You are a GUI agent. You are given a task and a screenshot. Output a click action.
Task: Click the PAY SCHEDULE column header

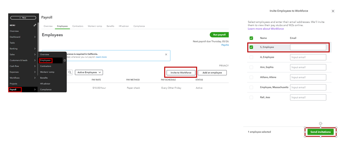point(168,80)
